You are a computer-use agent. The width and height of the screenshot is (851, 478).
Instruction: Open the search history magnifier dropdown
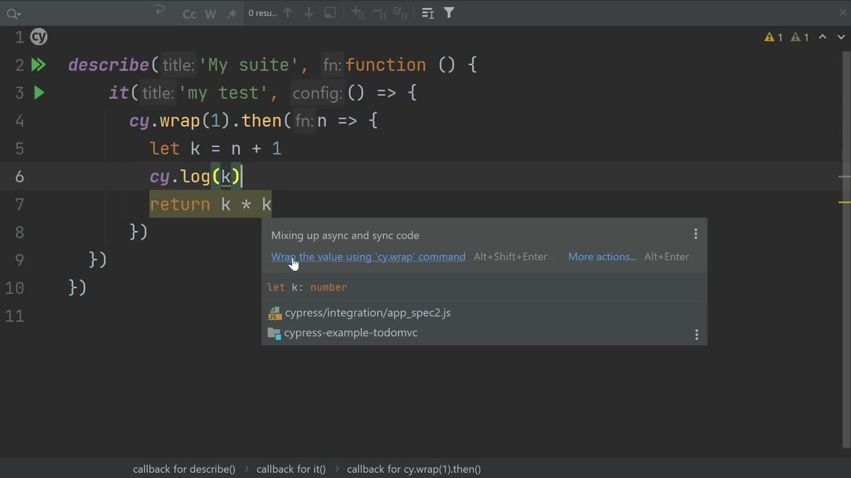(x=13, y=13)
